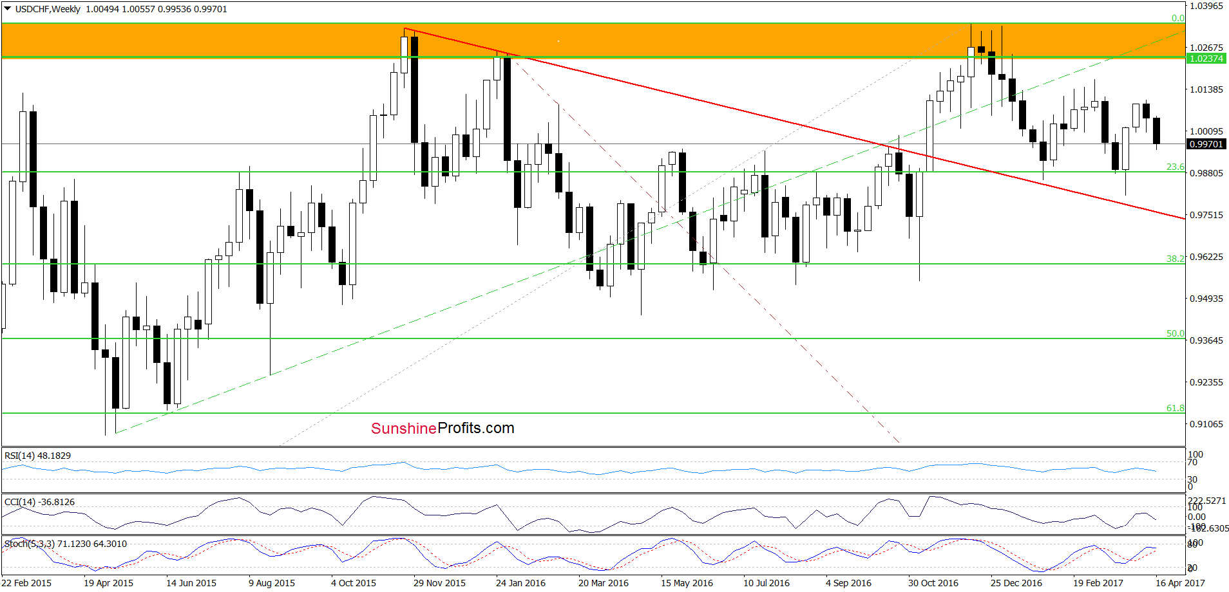Click the triangle arrow beside USDCHF title
Viewport: 1229px width, 592px height.
[x=8, y=9]
